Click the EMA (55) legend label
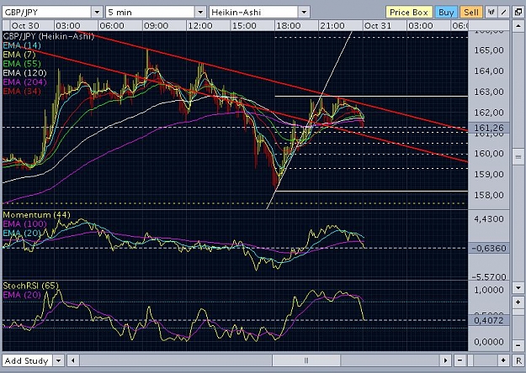The height and width of the screenshot is (373, 526). pos(22,64)
